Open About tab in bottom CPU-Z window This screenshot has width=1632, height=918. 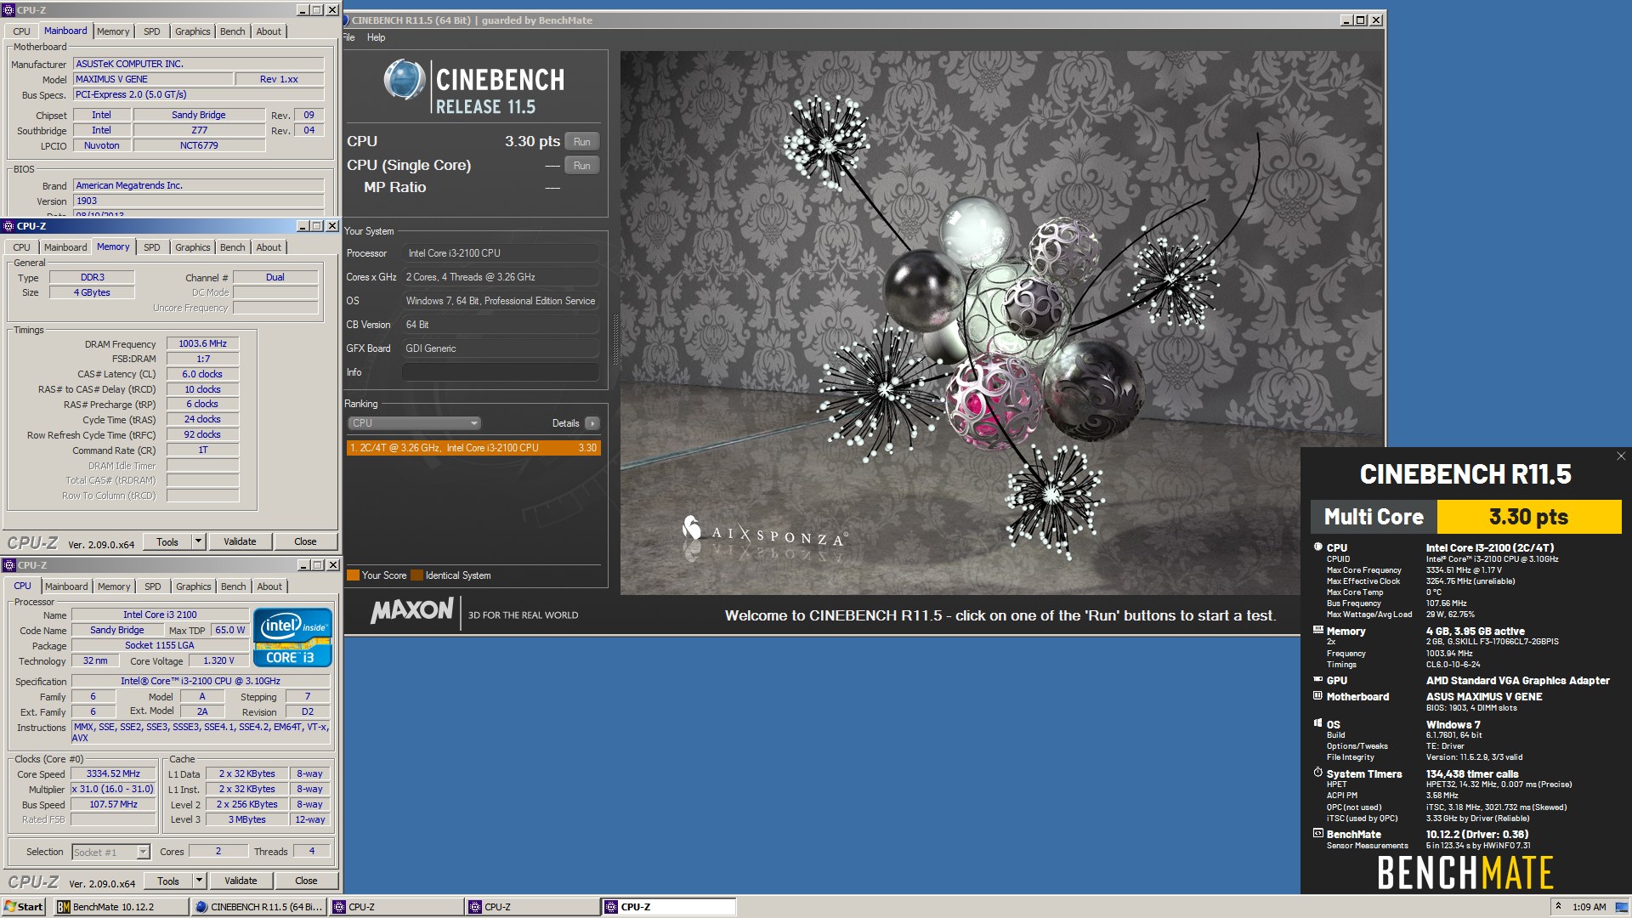point(269,586)
